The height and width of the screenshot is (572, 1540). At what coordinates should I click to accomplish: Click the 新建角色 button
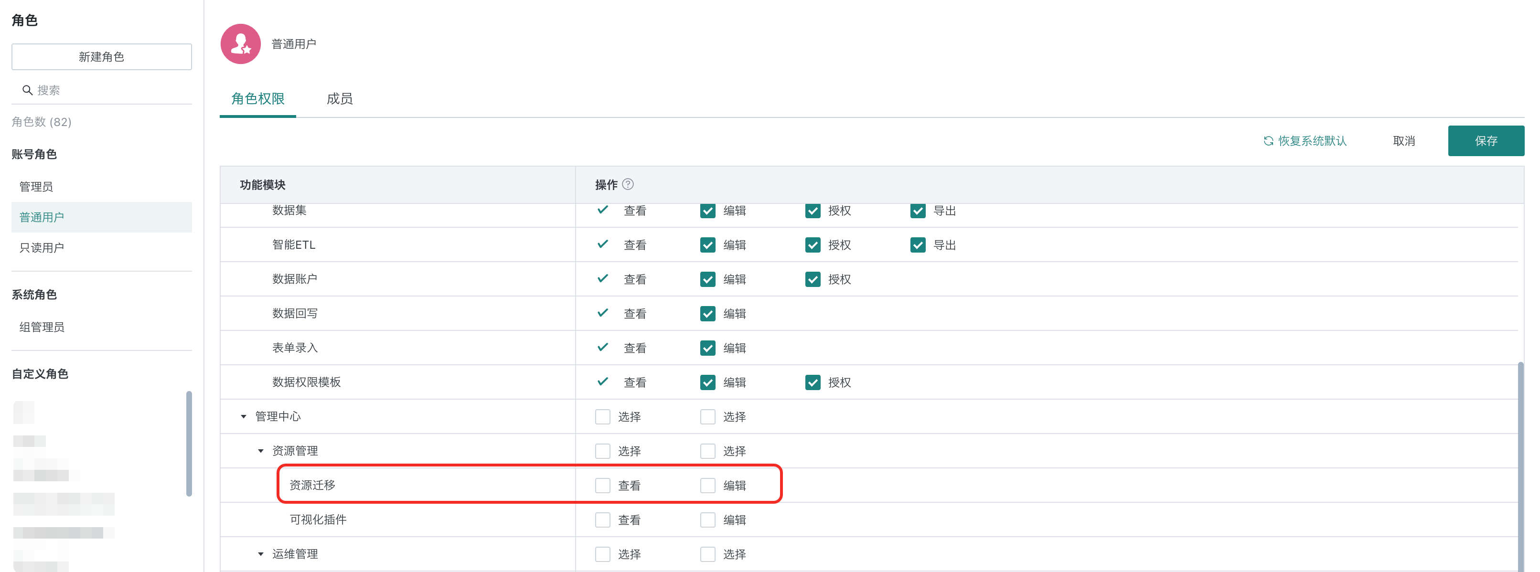(x=102, y=57)
